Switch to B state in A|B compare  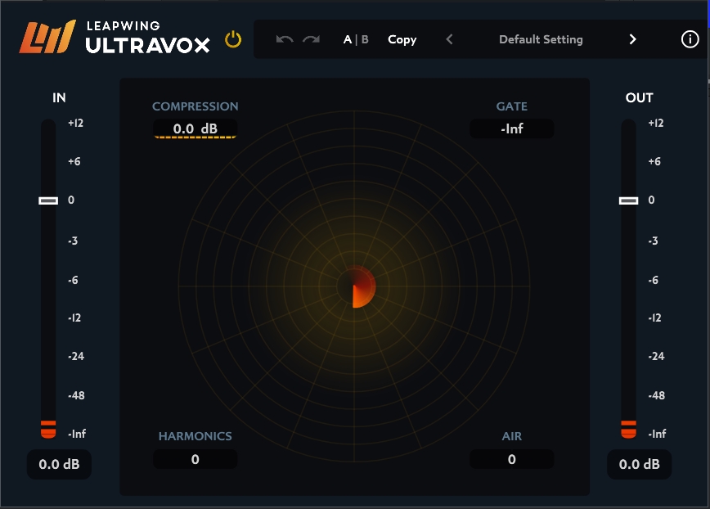click(365, 39)
